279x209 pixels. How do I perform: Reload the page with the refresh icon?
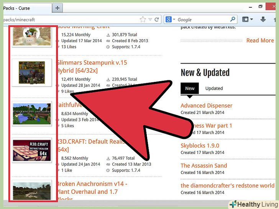pos(157,20)
